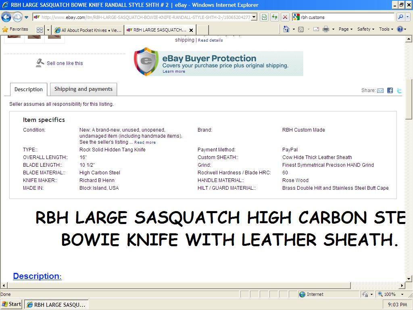Click the gavel icon beside Sell one
This screenshot has height=310, width=413.
[x=40, y=63]
